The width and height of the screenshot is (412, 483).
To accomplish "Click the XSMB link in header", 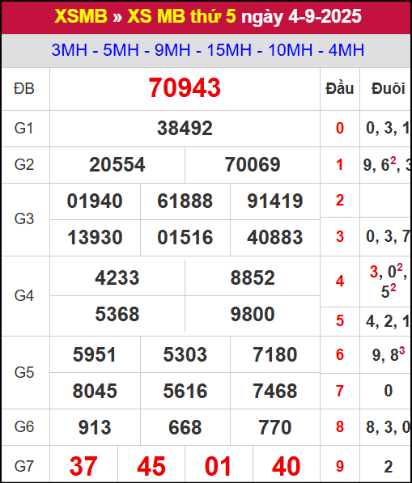I will click(x=81, y=16).
